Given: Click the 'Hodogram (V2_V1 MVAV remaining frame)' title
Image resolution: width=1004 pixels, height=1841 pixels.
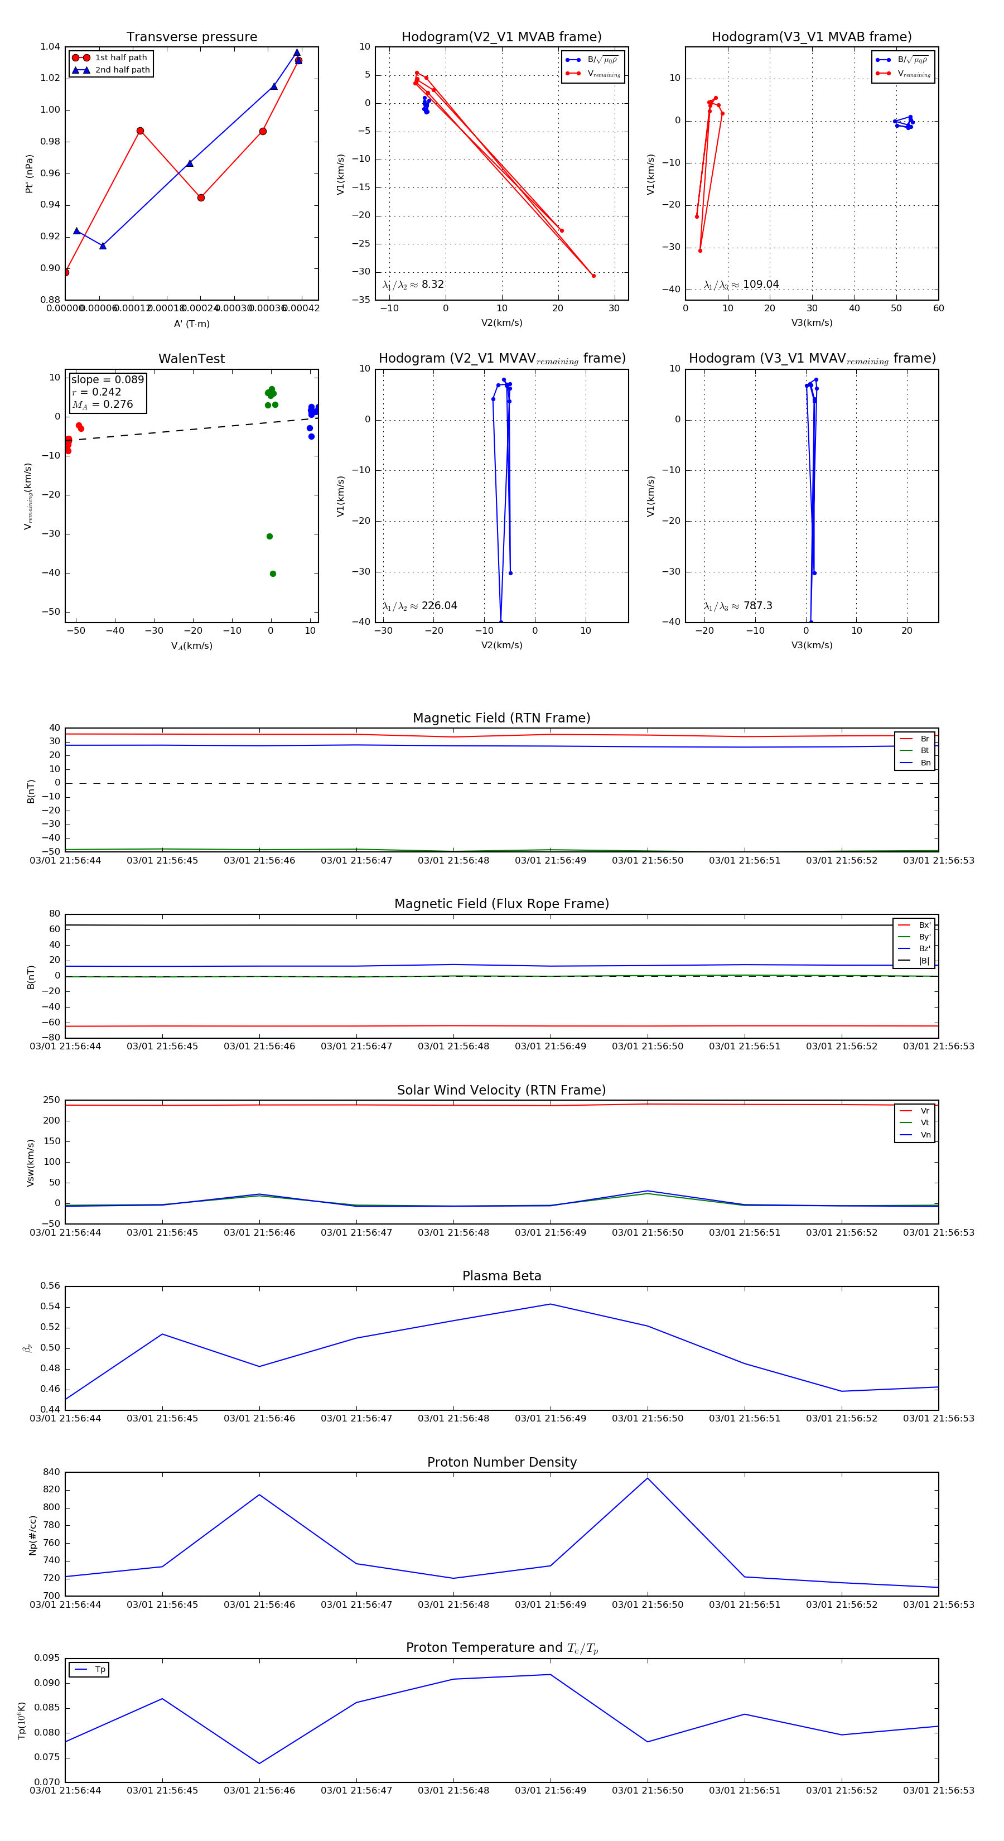Looking at the screenshot, I should [501, 359].
